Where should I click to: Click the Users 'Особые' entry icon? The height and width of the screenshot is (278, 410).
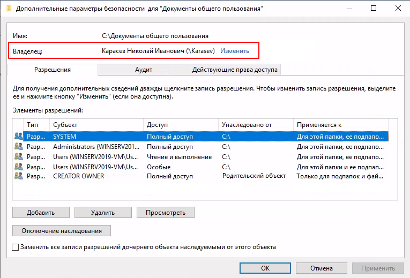[x=19, y=167]
